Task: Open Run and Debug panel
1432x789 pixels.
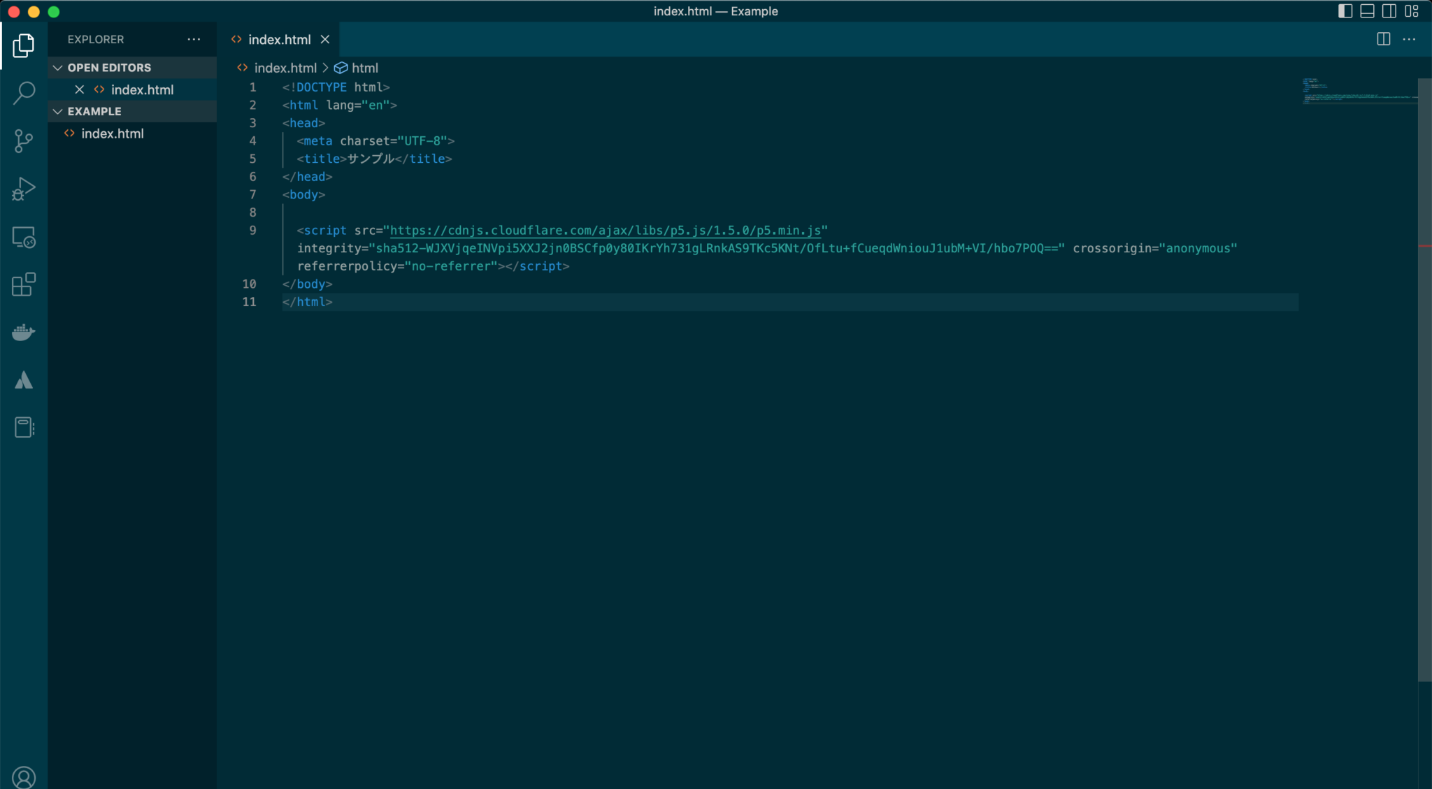Action: pyautogui.click(x=24, y=188)
